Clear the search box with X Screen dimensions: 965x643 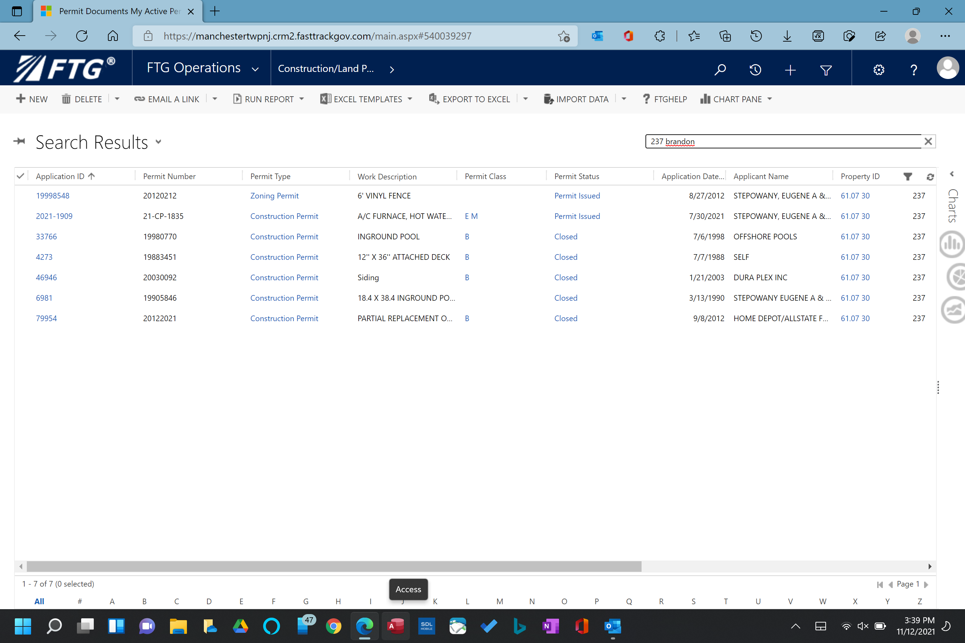928,141
